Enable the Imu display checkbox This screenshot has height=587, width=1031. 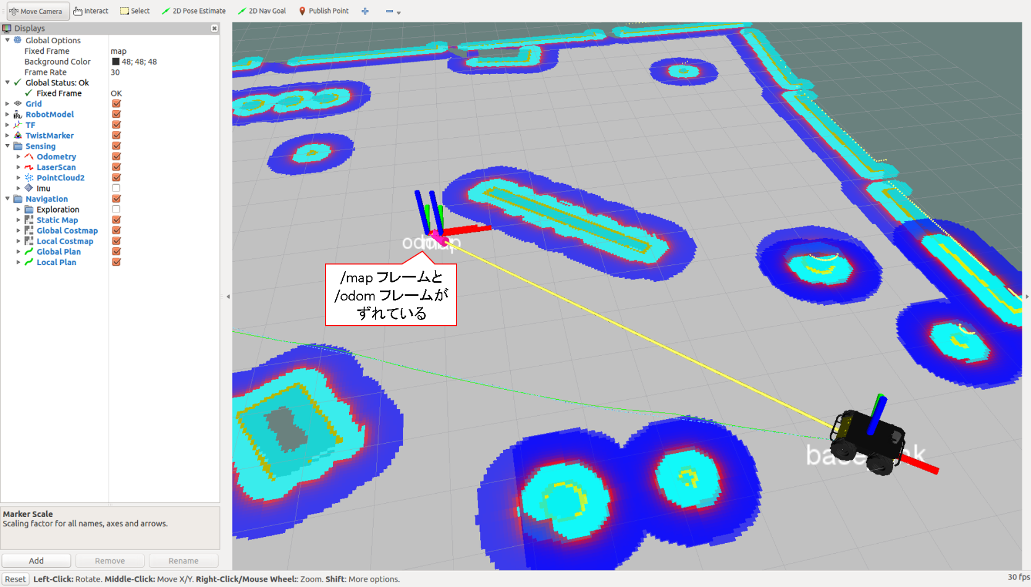(116, 188)
